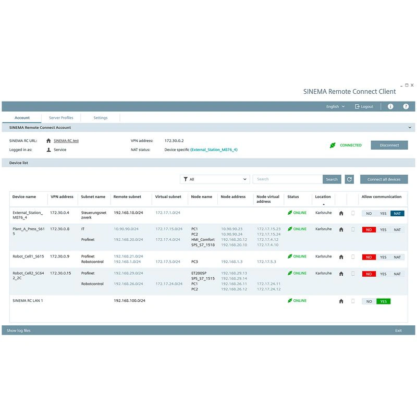Click the Device name column header
This screenshot has width=417, height=417.
pyautogui.click(x=24, y=197)
